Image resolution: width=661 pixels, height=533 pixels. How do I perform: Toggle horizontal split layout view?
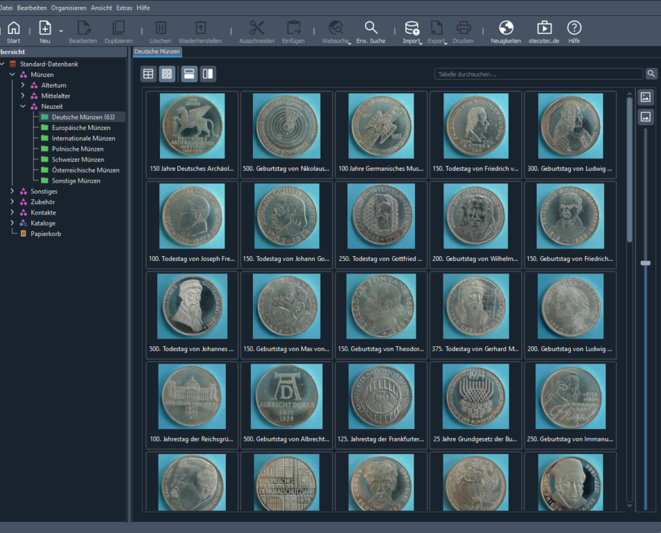188,74
